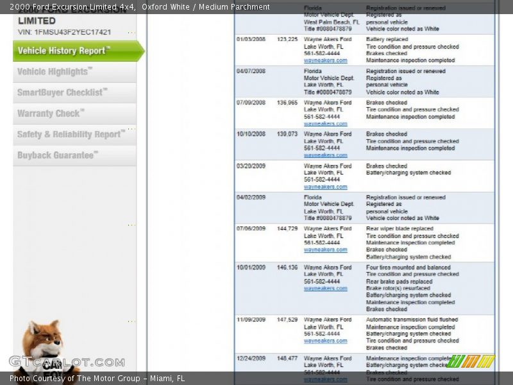
Task: Click 'Rear brake pads replaced' entry
Action: 399,282
